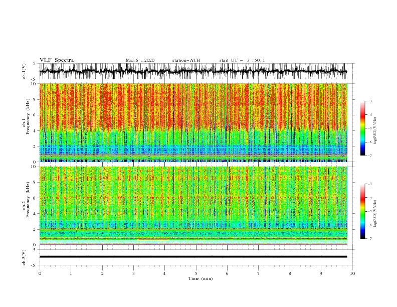Image resolution: width=397 pixels, height=307 pixels.
Task: Click the log(PSD) label beside ch.1 color bar
Action: (x=375, y=131)
